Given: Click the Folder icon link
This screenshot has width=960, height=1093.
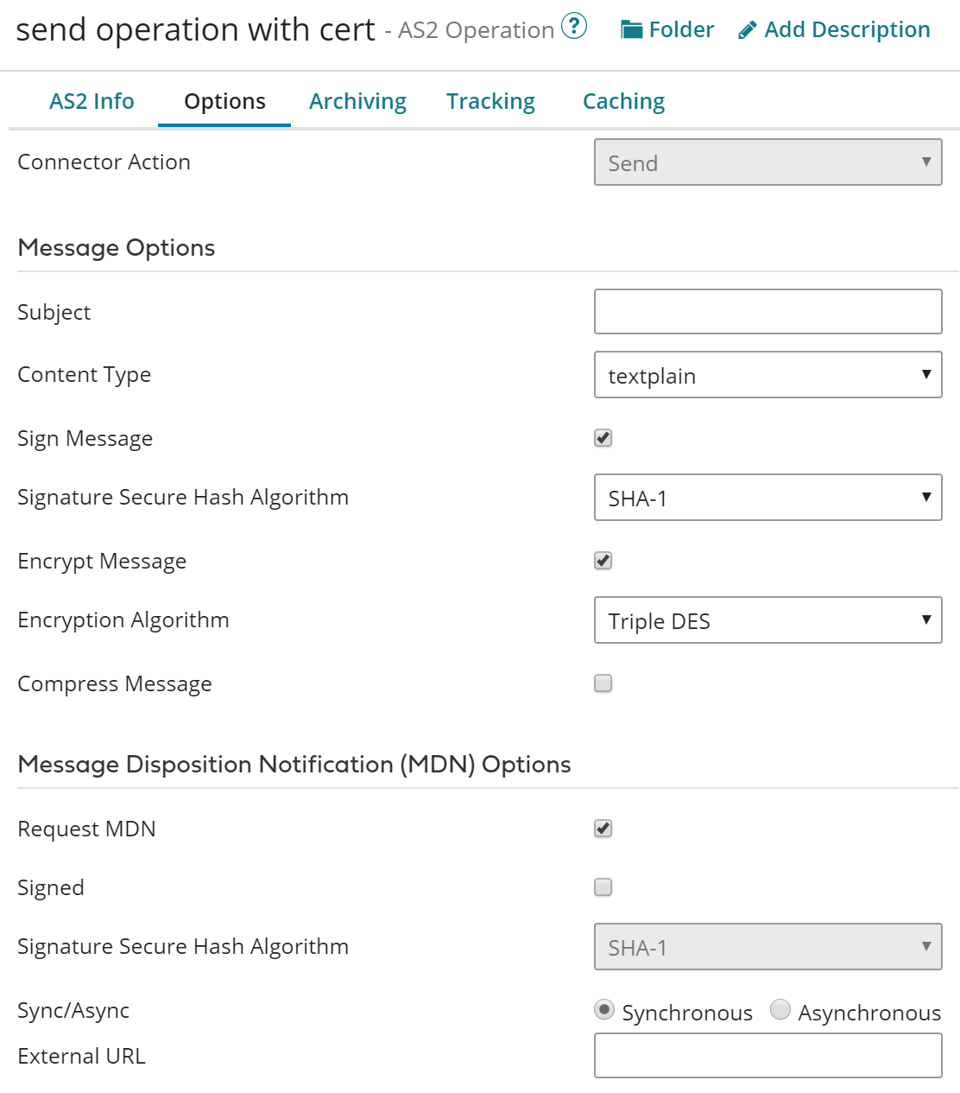Looking at the screenshot, I should [x=633, y=30].
